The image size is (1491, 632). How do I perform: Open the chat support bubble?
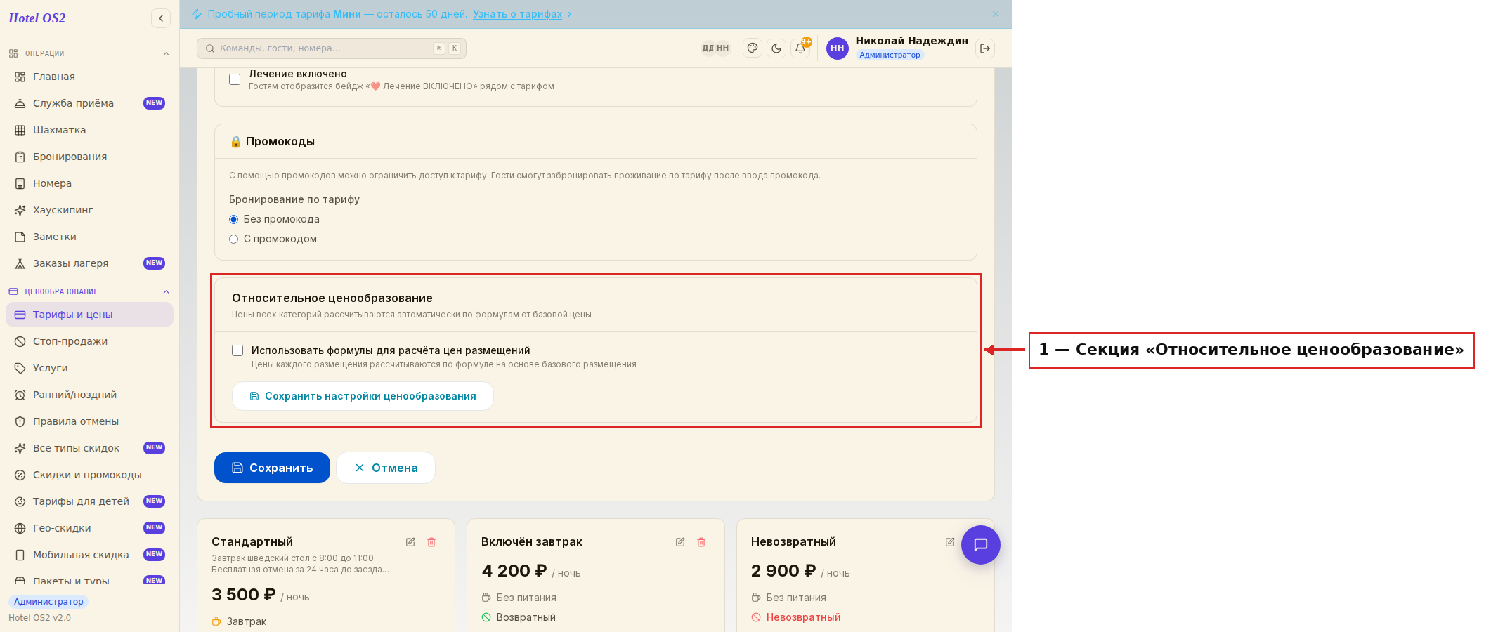tap(981, 545)
